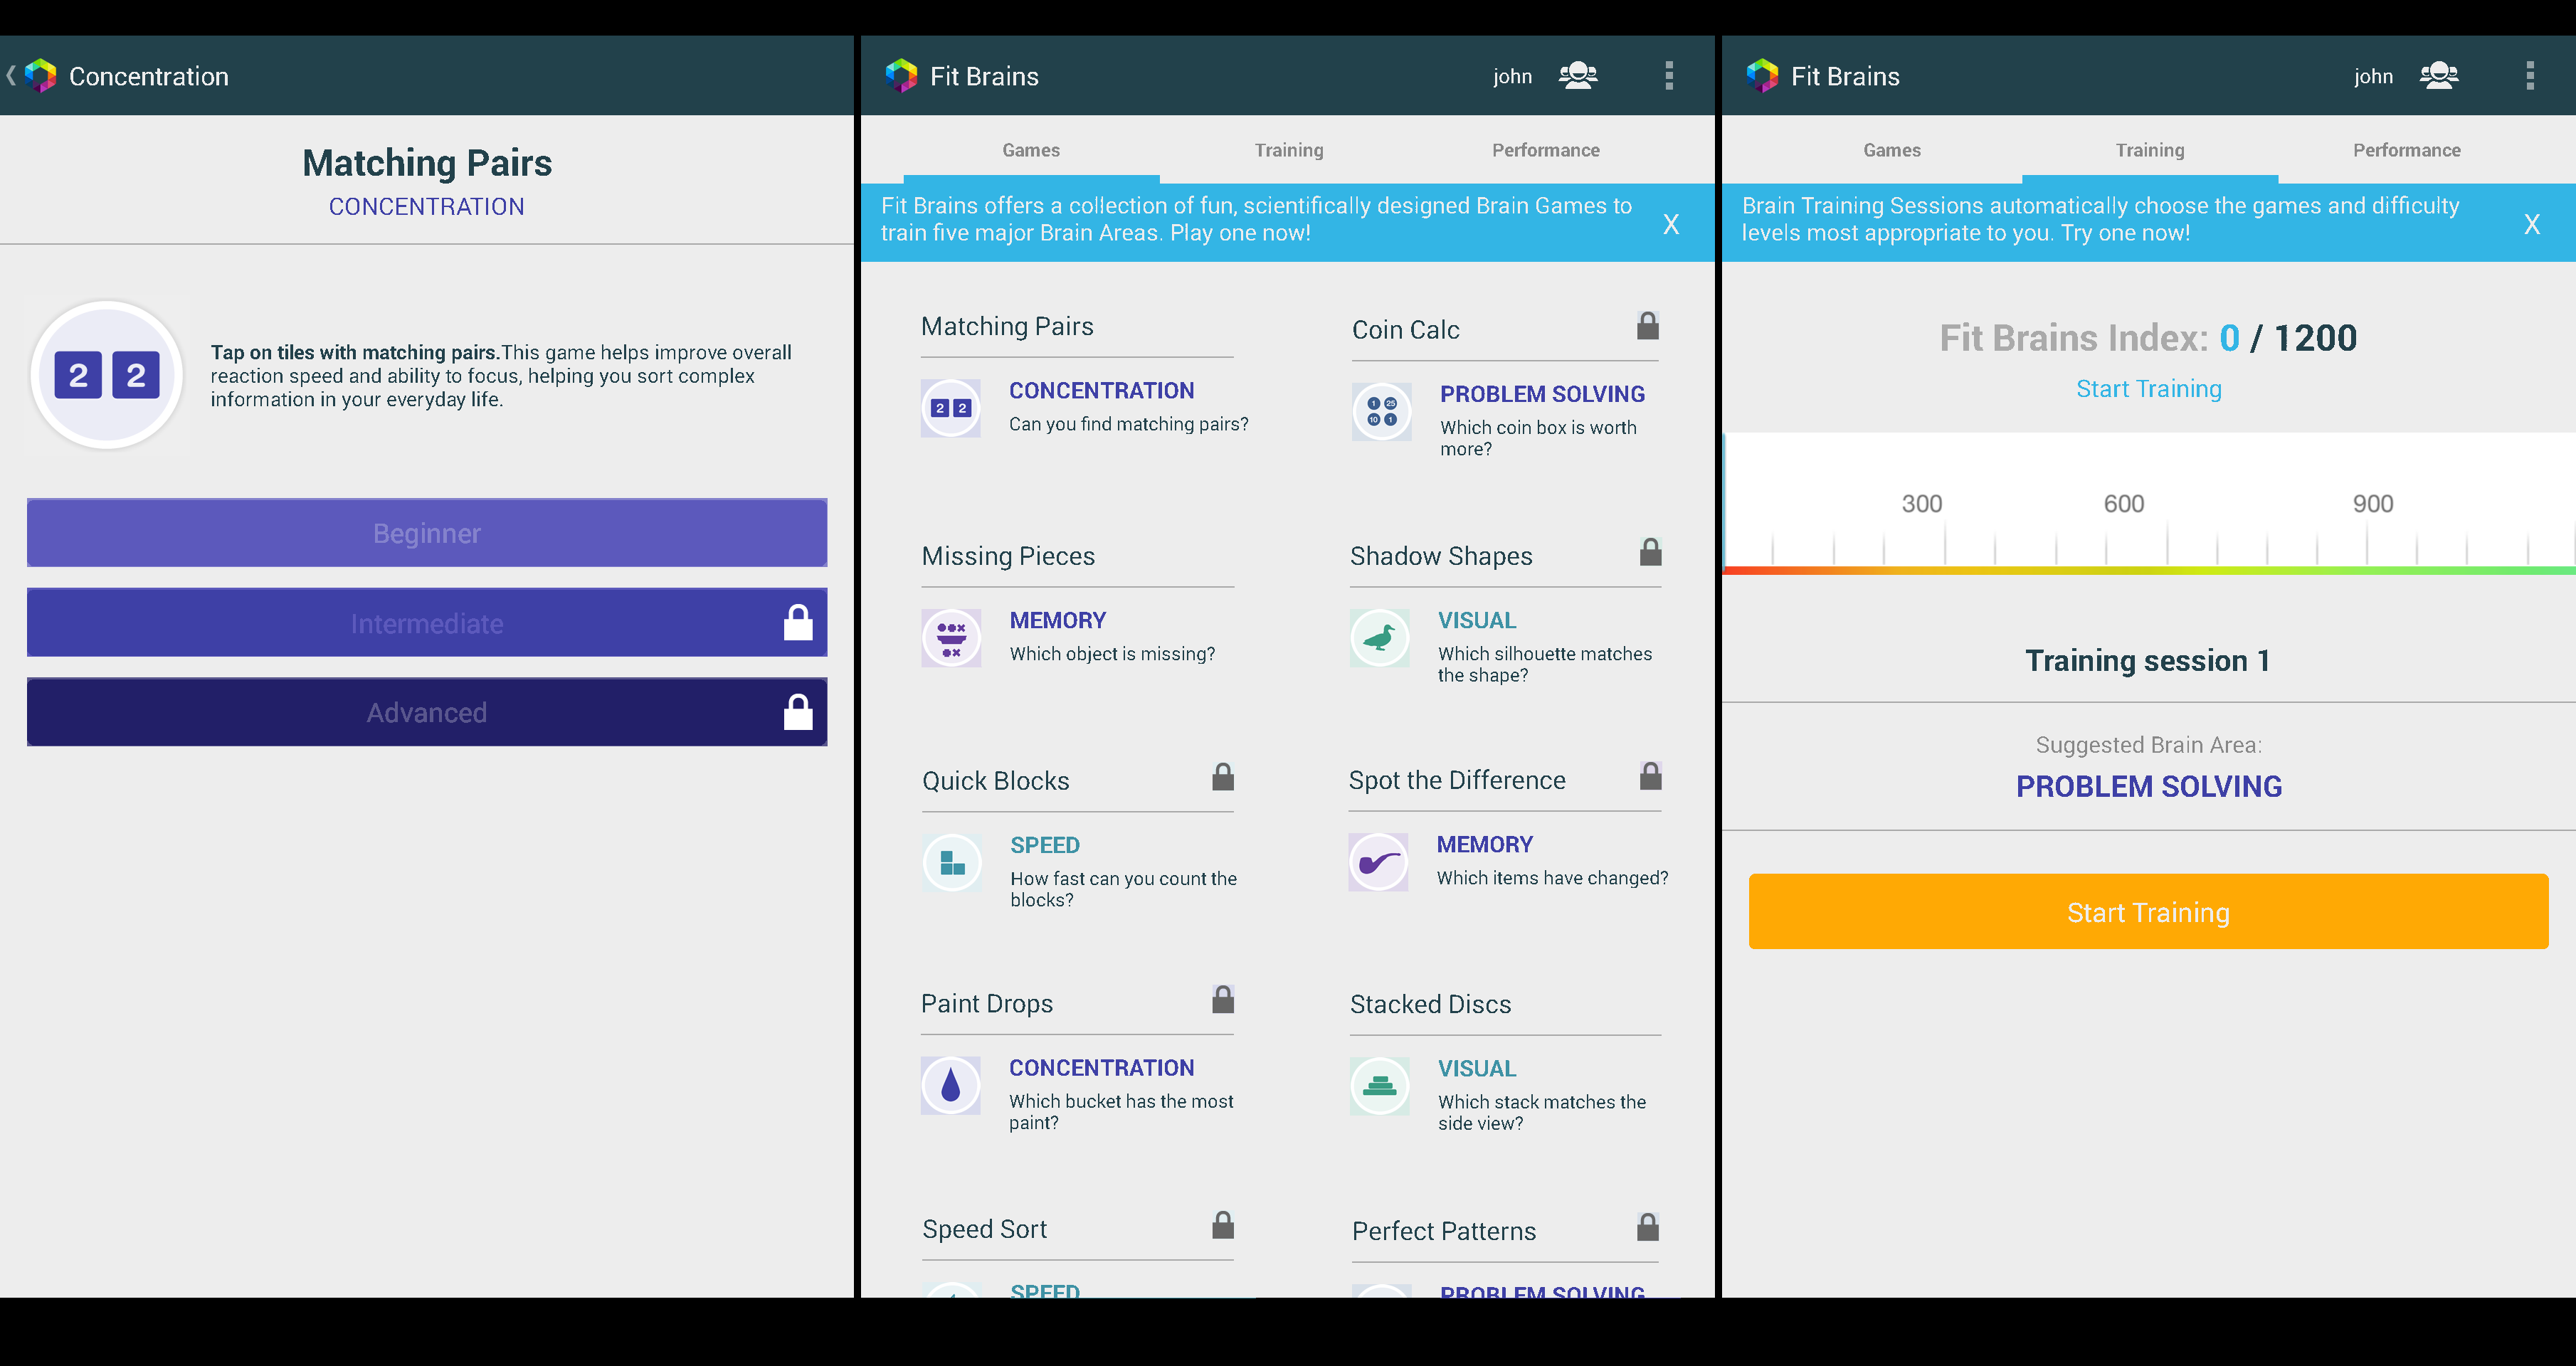Click the lock icon beside Speed Sort

pos(1223,1224)
